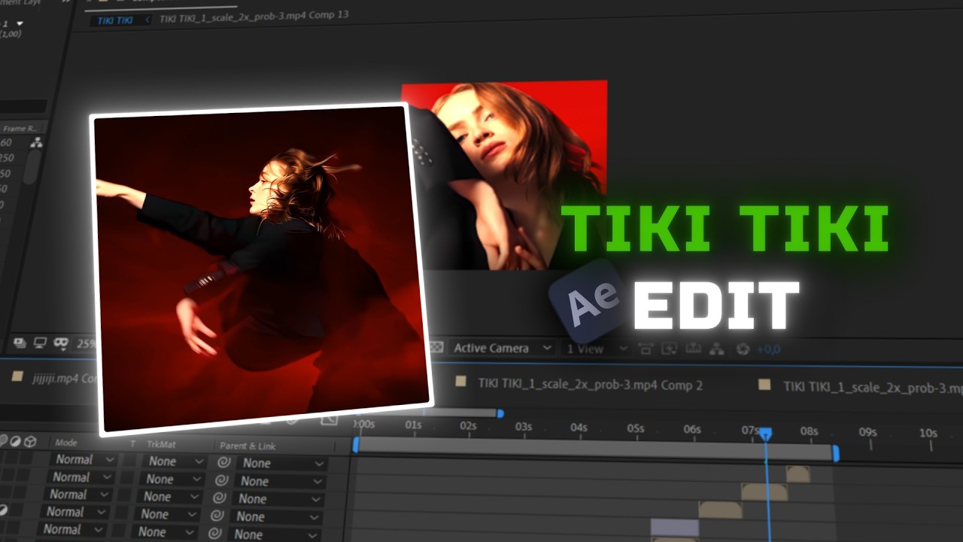Select the lavender clip bar on fourth layer

[x=675, y=528]
